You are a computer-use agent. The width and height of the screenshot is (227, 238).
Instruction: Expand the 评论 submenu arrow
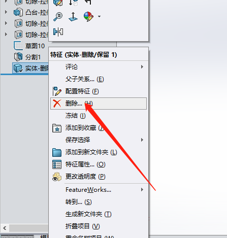142,67
